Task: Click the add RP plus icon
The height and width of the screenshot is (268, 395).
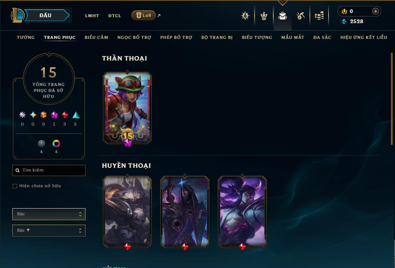Action: [375, 11]
